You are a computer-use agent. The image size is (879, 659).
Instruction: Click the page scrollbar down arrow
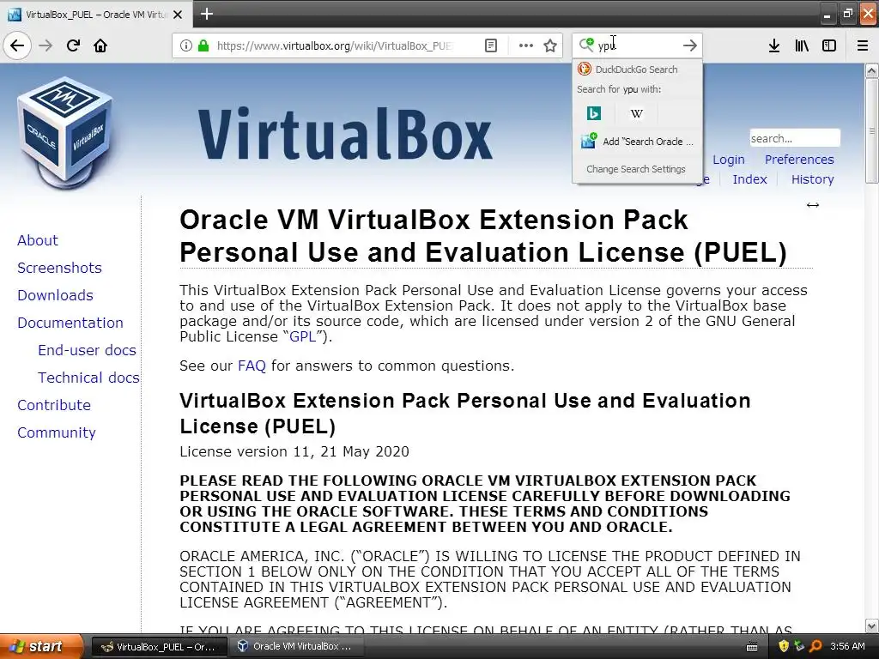point(872,626)
